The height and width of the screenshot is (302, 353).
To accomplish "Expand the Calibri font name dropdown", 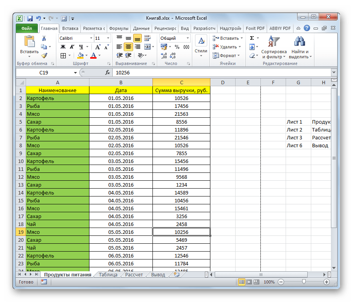I will (x=90, y=38).
